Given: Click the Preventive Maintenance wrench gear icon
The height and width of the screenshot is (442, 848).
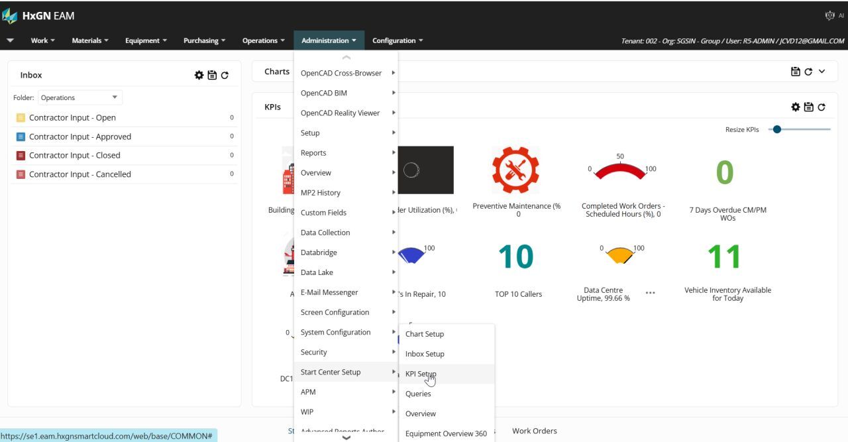Looking at the screenshot, I should (515, 170).
